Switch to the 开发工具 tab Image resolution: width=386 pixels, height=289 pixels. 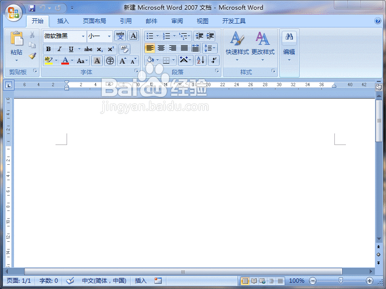point(234,21)
